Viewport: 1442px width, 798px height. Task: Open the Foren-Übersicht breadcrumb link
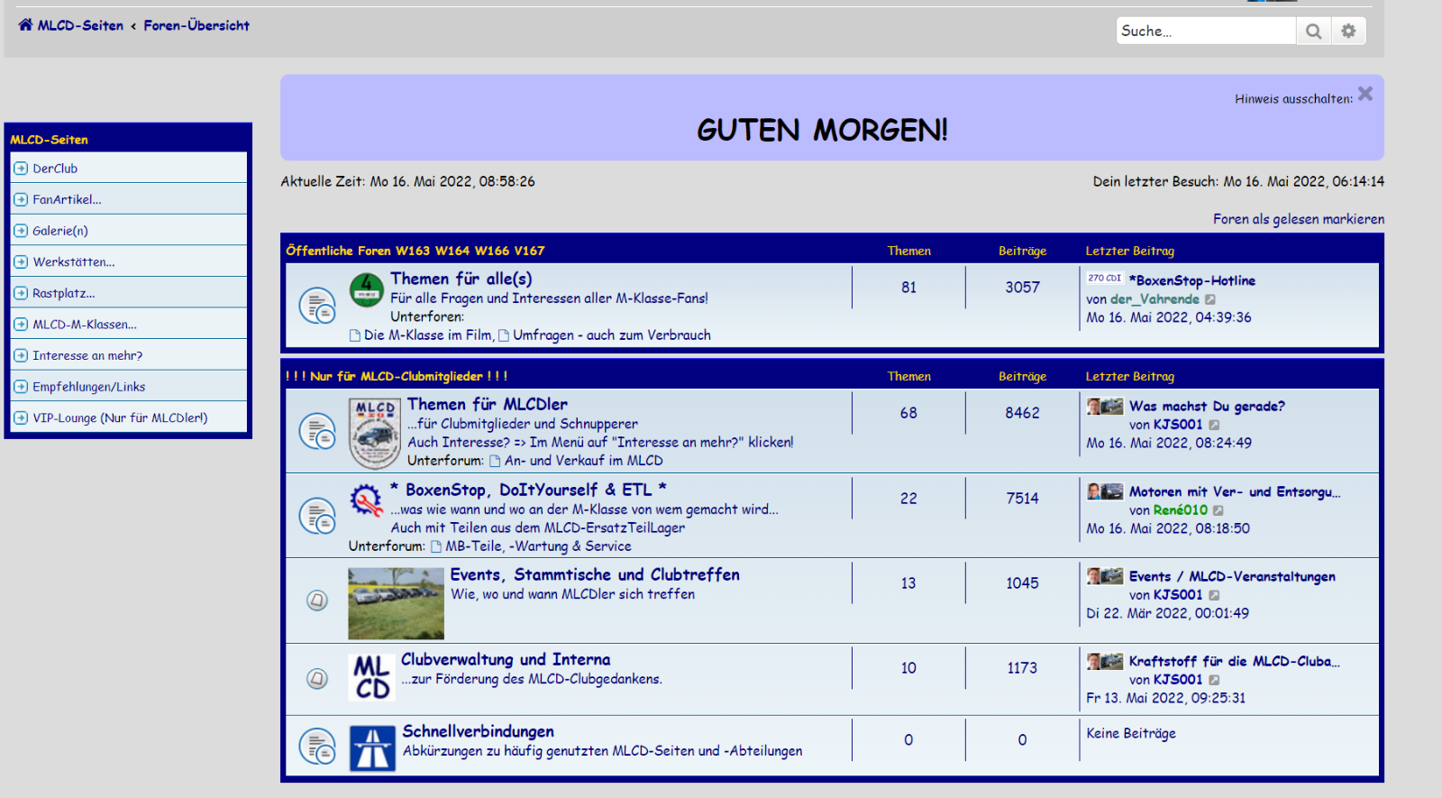click(x=196, y=25)
